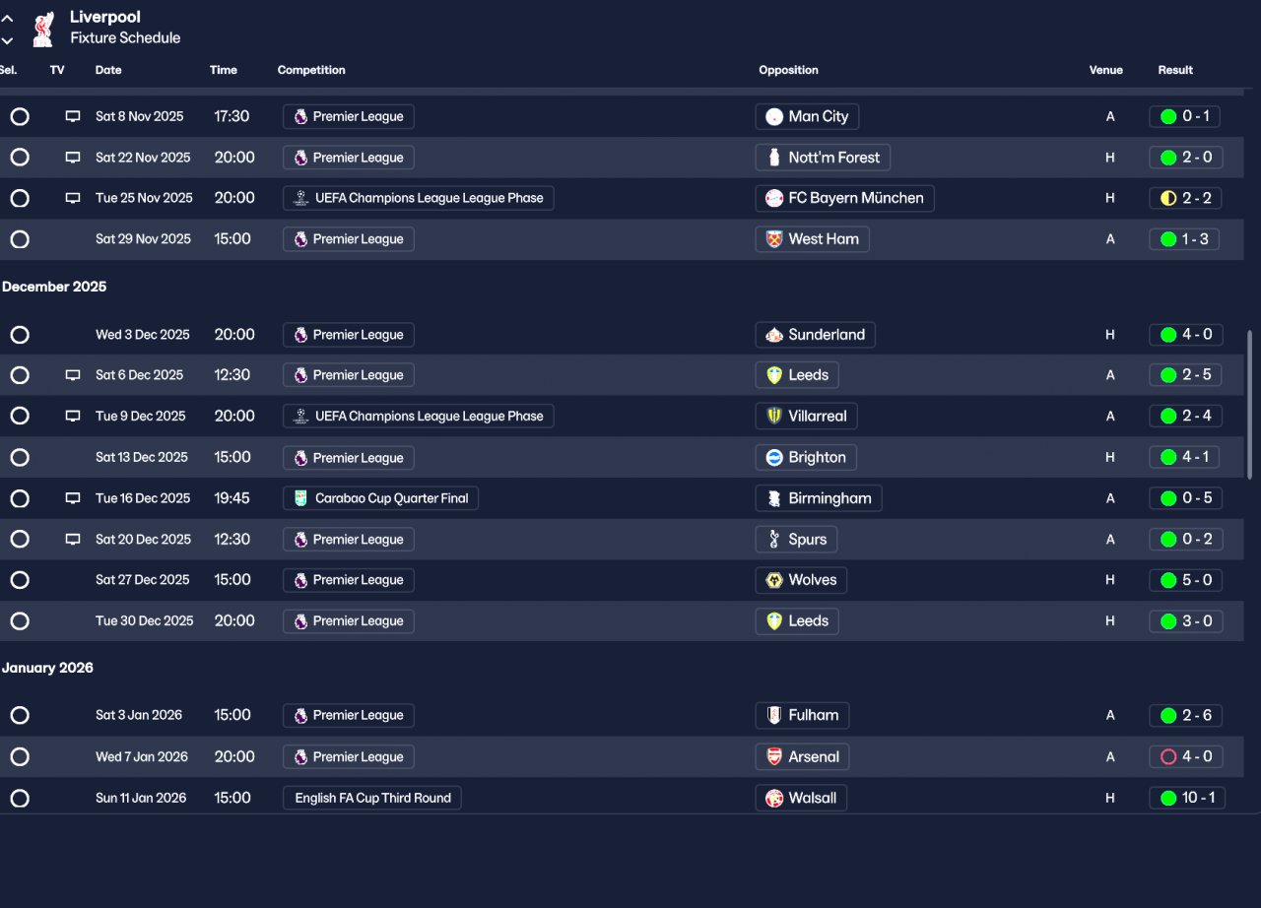This screenshot has height=908, width=1261.
Task: Sort fixtures by the Date column header
Action: 108,70
